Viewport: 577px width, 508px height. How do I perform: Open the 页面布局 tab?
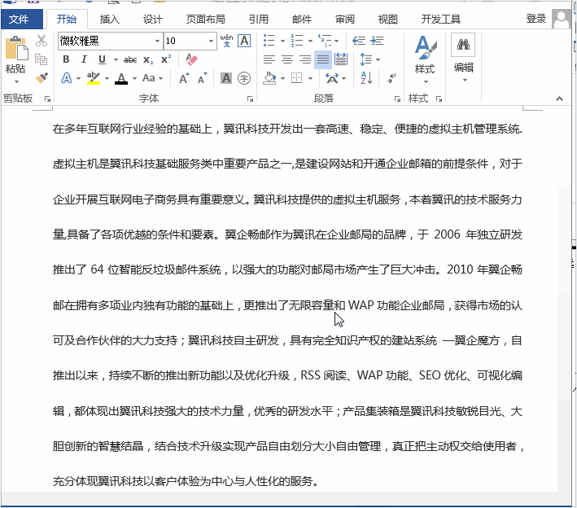pos(207,19)
